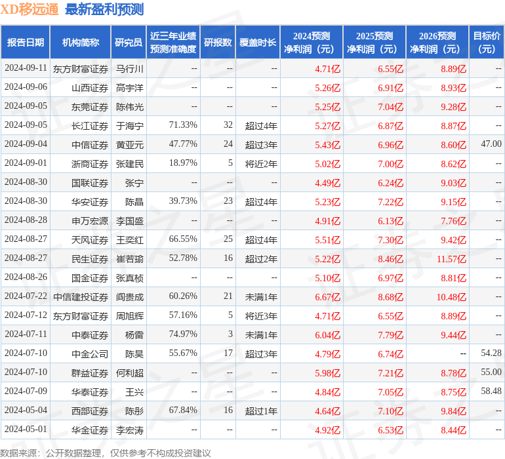Select institution 西部证券

pos(90,410)
